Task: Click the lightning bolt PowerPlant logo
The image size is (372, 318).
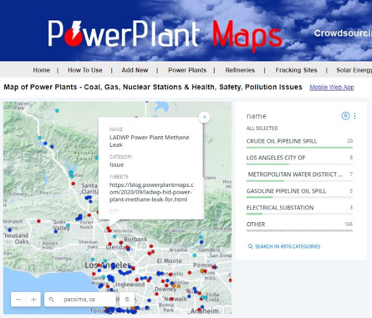Action: point(74,34)
